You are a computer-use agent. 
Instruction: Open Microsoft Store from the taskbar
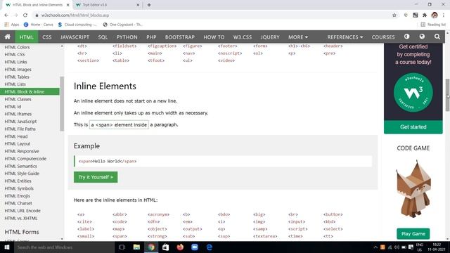(166, 247)
